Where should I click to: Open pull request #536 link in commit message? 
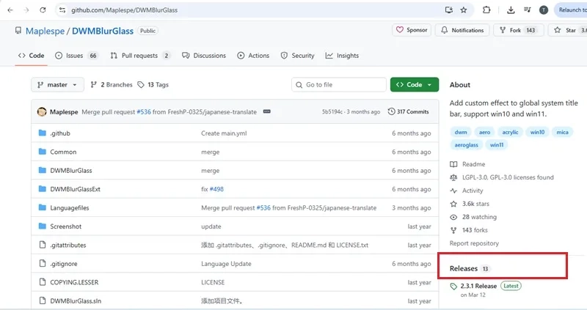pyautogui.click(x=143, y=112)
